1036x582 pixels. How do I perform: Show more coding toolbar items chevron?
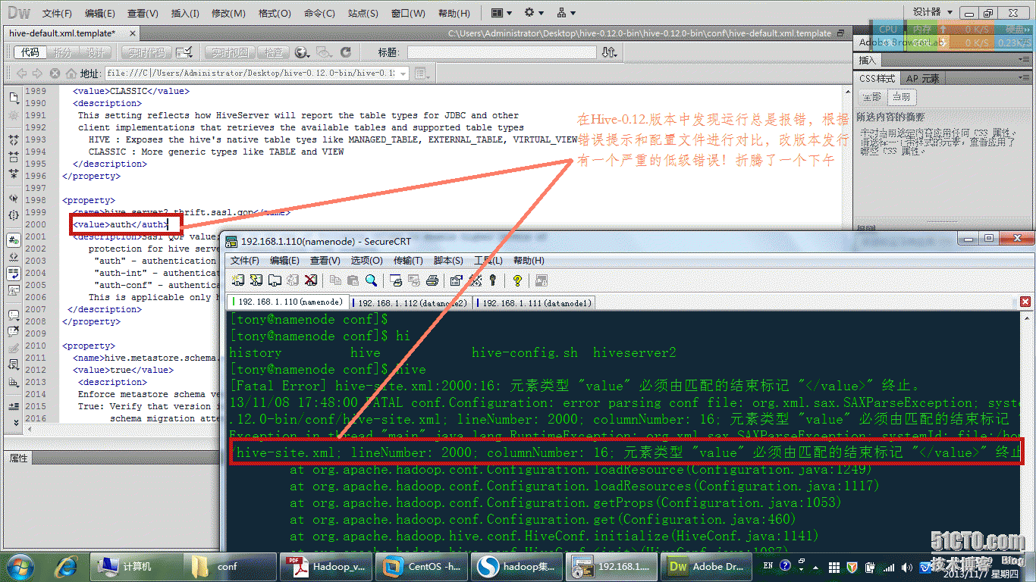tap(16, 422)
